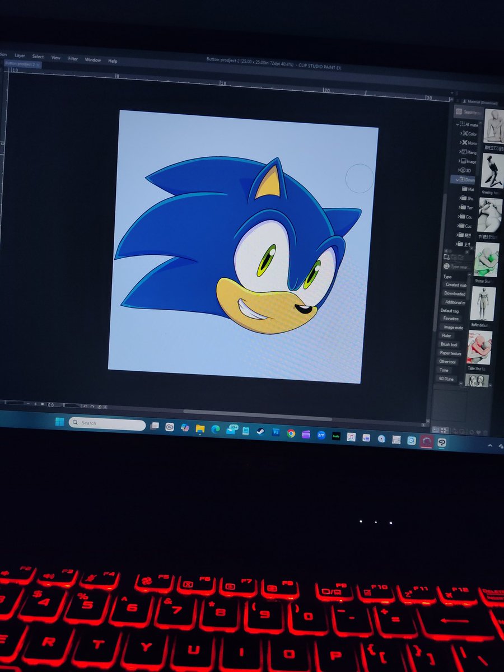Select the Taller Shut red pose thumbnail
Viewport: 504px width, 672px height.
click(x=479, y=347)
